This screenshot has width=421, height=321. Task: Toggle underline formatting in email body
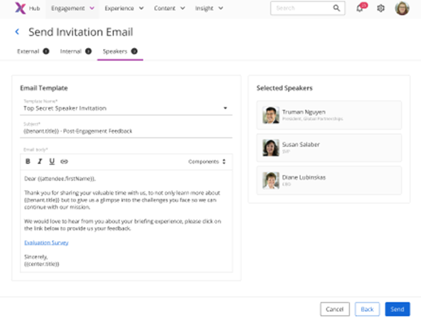pyautogui.click(x=52, y=162)
